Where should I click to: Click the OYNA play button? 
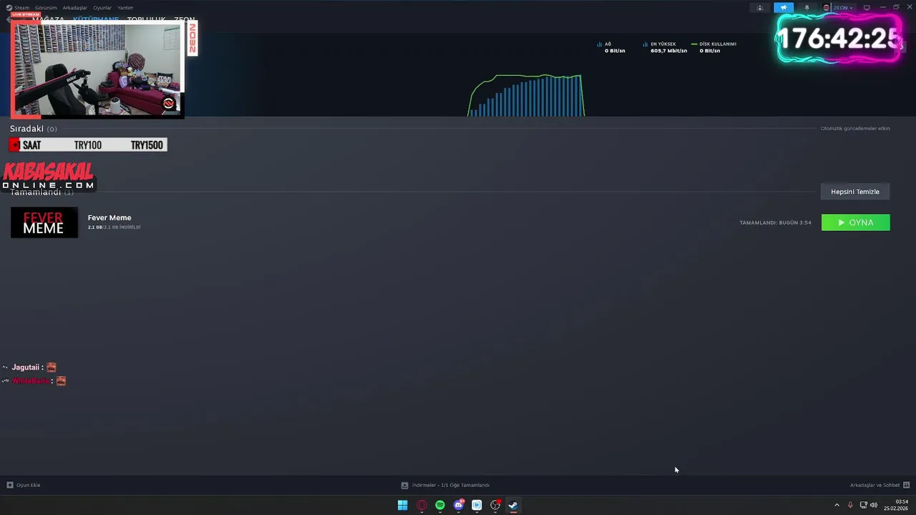tap(856, 222)
